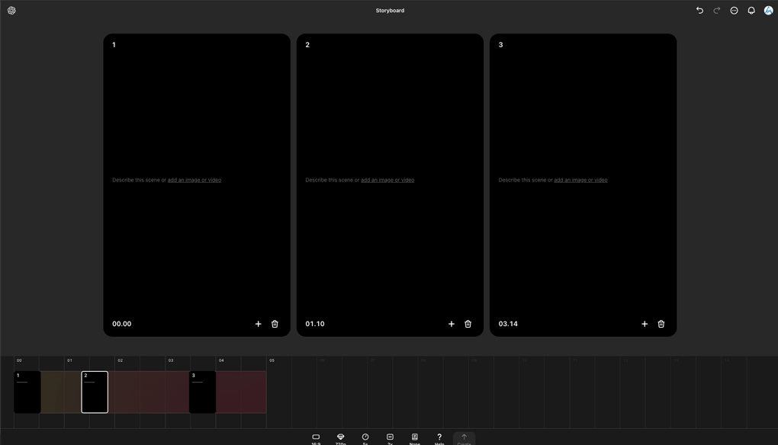This screenshot has height=445, width=778.
Task: Open the user profile avatar
Action: 768,11
